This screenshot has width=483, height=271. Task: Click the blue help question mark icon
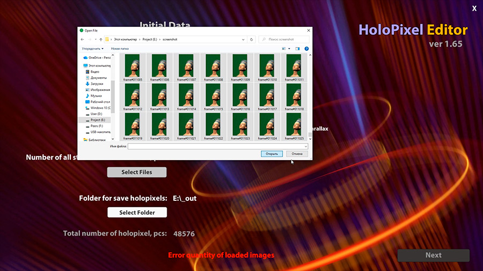[306, 48]
